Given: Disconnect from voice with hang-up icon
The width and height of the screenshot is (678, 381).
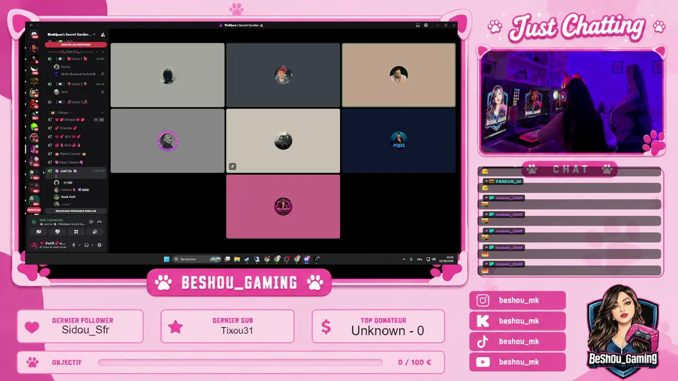Looking at the screenshot, I should pyautogui.click(x=100, y=222).
